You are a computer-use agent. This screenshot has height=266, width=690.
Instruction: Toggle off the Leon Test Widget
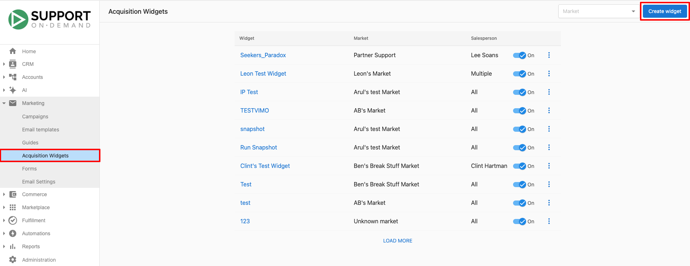tap(520, 74)
